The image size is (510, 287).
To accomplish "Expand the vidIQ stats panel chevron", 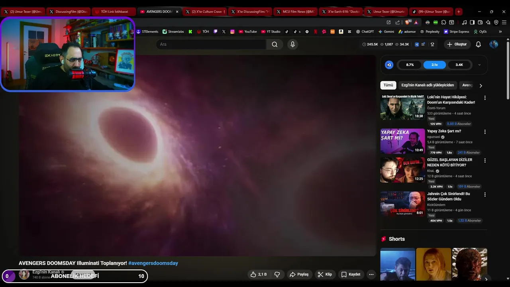I will pyautogui.click(x=479, y=65).
